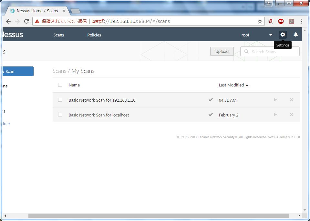Click the Scans breadcrumb link
Image resolution: width=310 pixels, height=221 pixels.
(59, 71)
